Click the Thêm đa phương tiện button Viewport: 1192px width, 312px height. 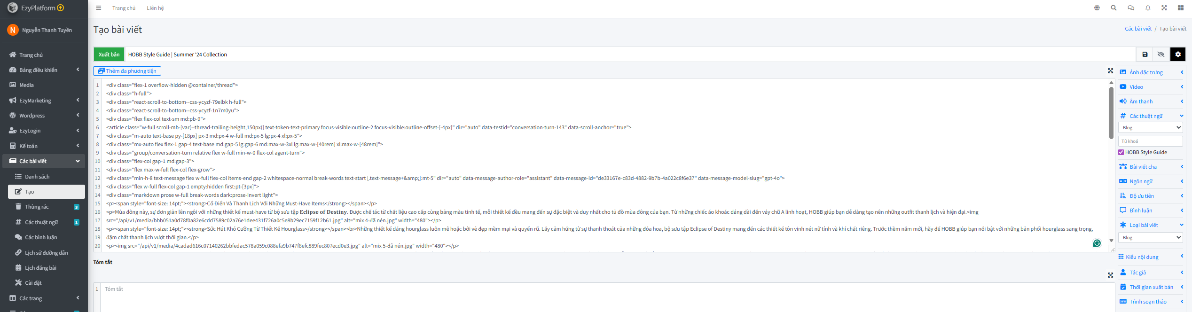click(127, 71)
